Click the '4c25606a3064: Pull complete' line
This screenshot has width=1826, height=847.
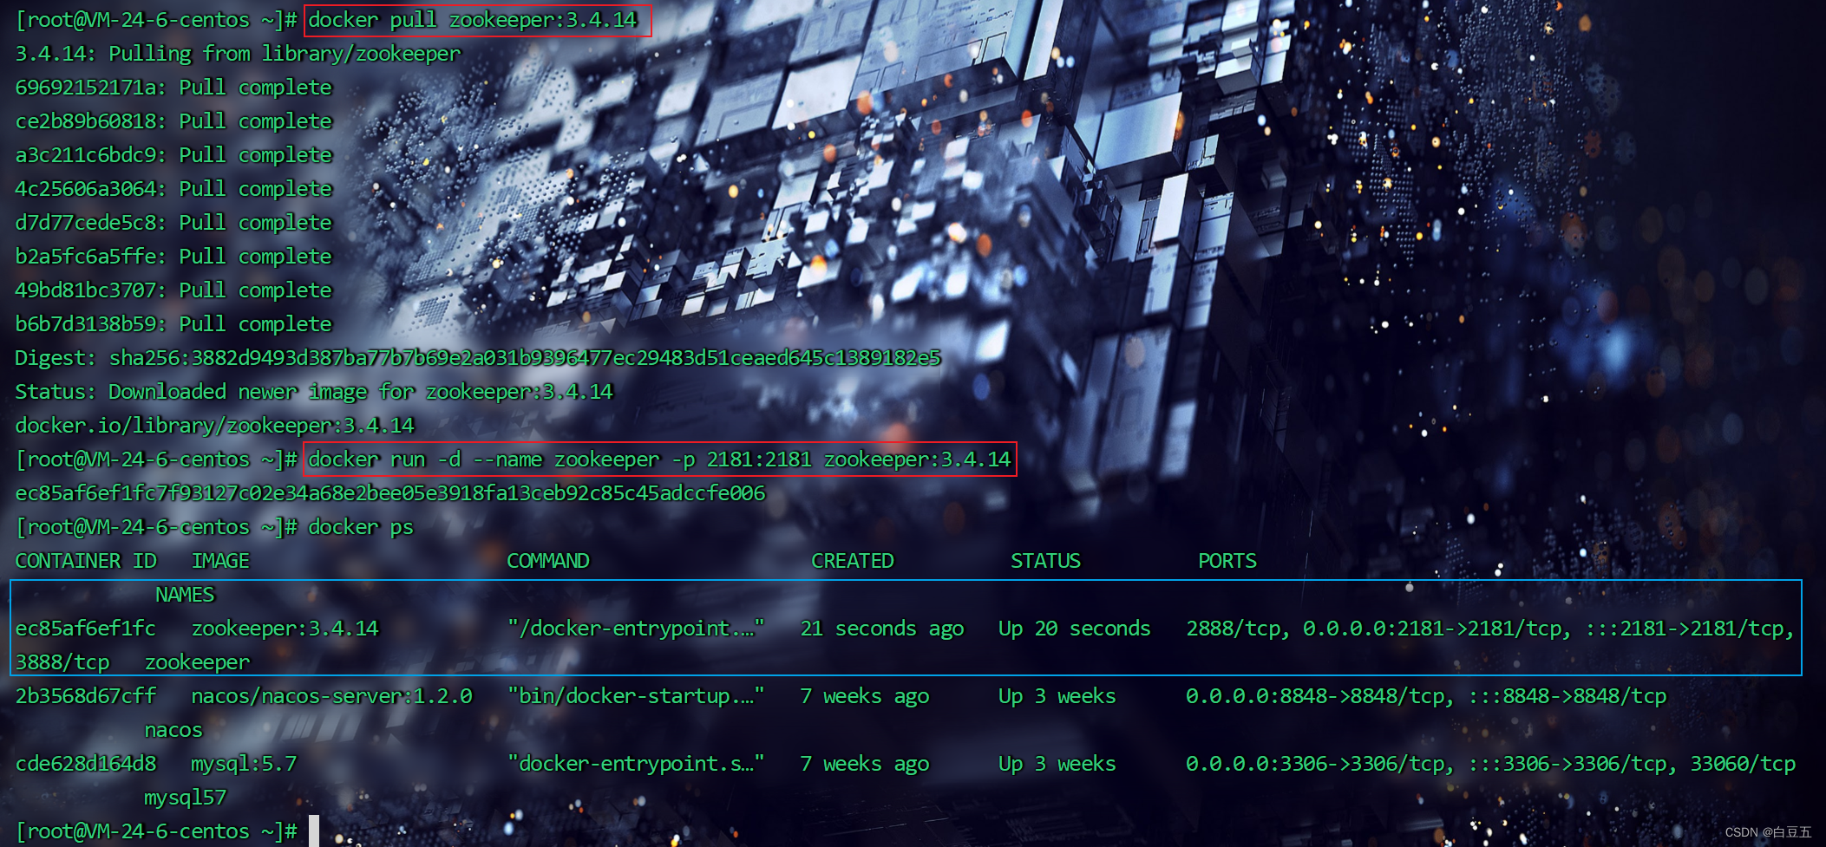point(173,189)
